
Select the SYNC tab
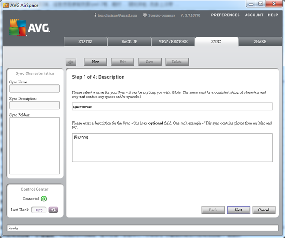(x=216, y=42)
